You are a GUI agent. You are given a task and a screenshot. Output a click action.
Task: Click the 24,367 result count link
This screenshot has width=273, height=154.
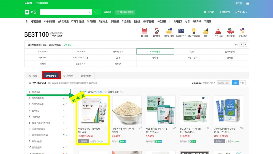tap(100, 91)
